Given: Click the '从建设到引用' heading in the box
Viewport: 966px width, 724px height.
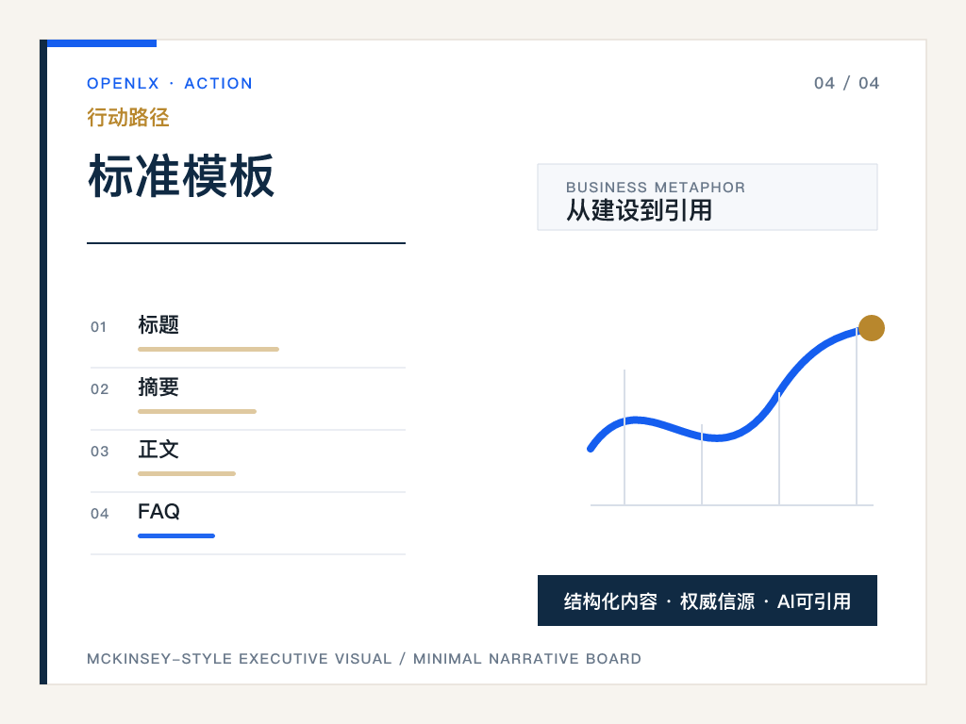Looking at the screenshot, I should coord(639,210).
